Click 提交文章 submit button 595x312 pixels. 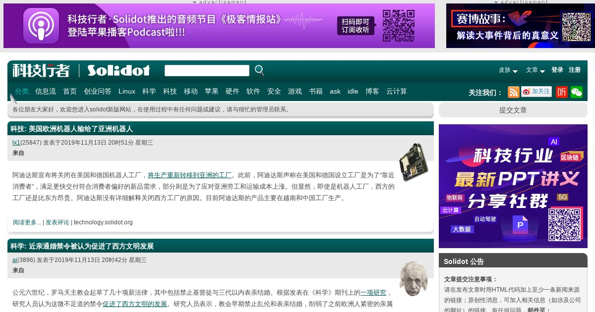[513, 110]
